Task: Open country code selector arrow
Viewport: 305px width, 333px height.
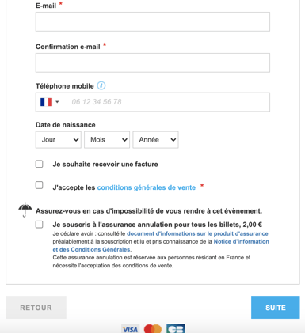Action: 57,102
